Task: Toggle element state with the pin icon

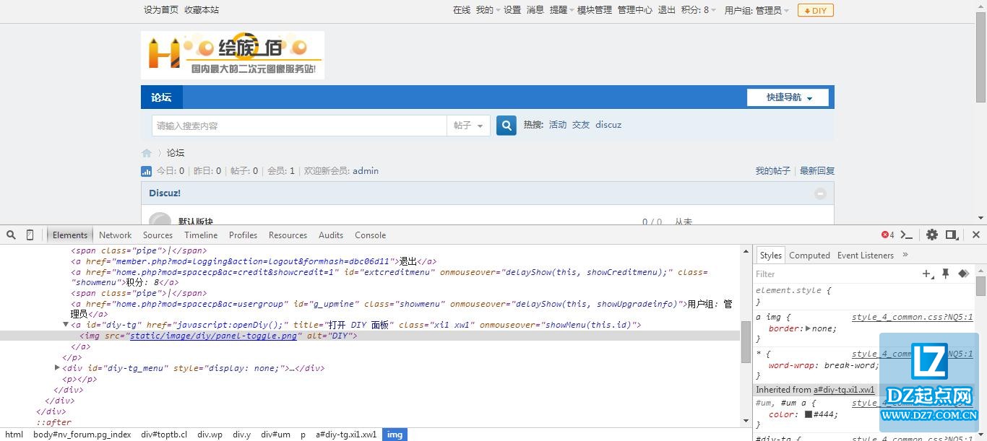Action: point(945,274)
